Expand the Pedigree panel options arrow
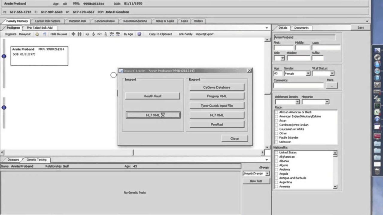This screenshot has height=215, width=383. pyautogui.click(x=267, y=28)
